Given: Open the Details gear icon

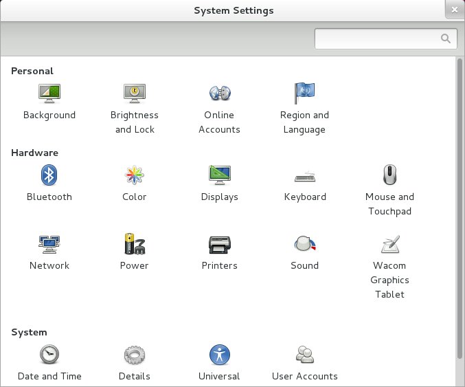Looking at the screenshot, I should [x=135, y=355].
